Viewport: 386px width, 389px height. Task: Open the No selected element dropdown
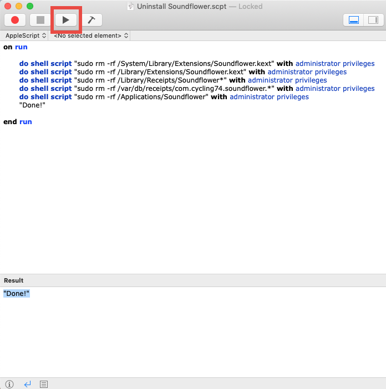(91, 35)
